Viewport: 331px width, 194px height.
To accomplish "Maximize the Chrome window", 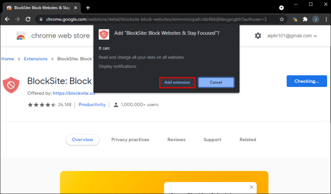I will pos(311,4).
